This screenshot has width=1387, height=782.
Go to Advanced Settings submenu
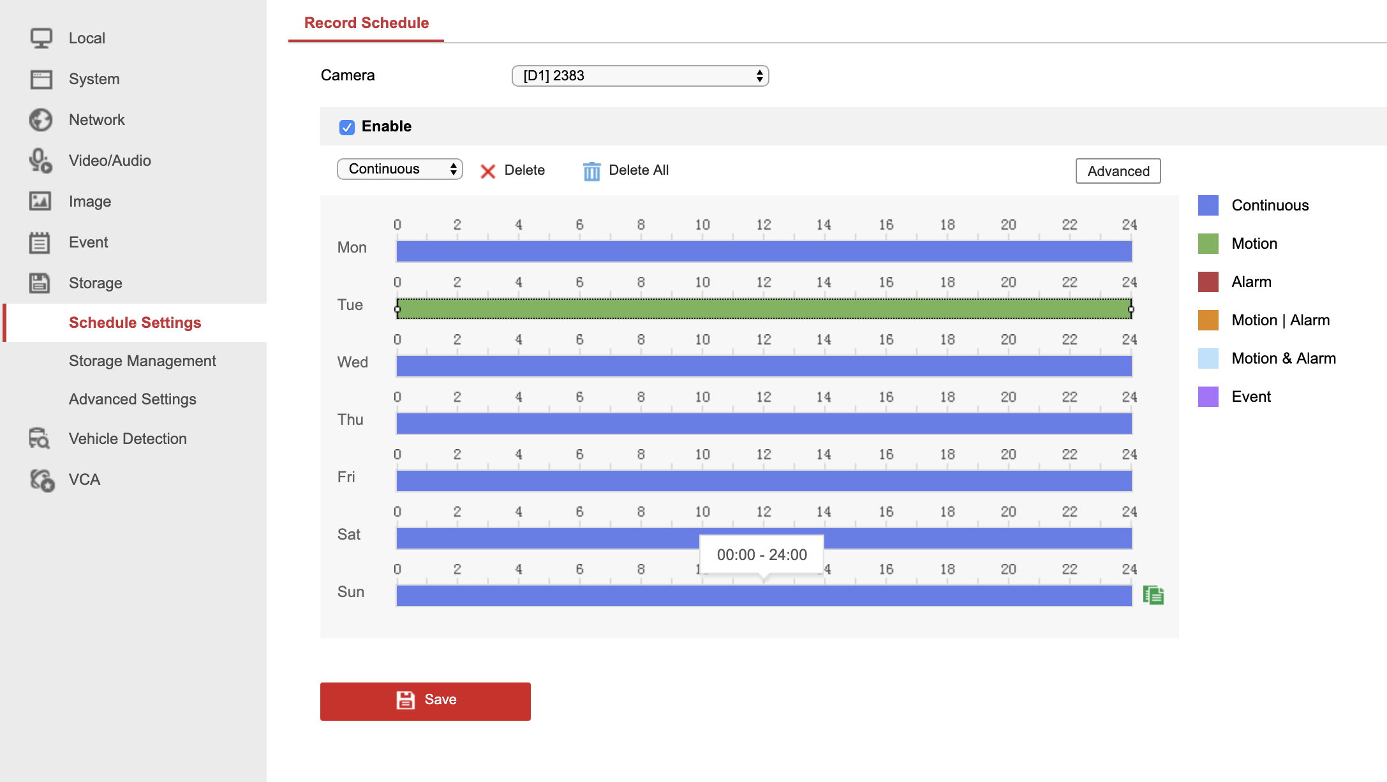point(133,399)
